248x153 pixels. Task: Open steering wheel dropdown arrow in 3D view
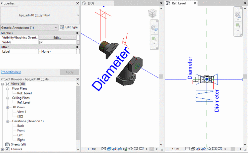pyautogui.click(x=154, y=33)
